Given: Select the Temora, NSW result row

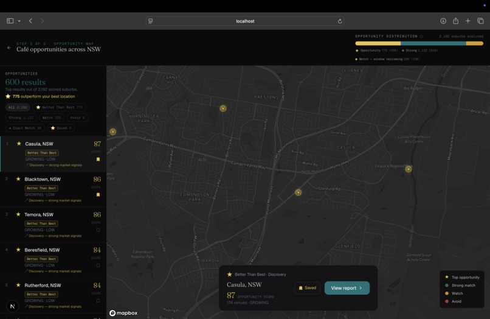Looking at the screenshot, I should 53,225.
